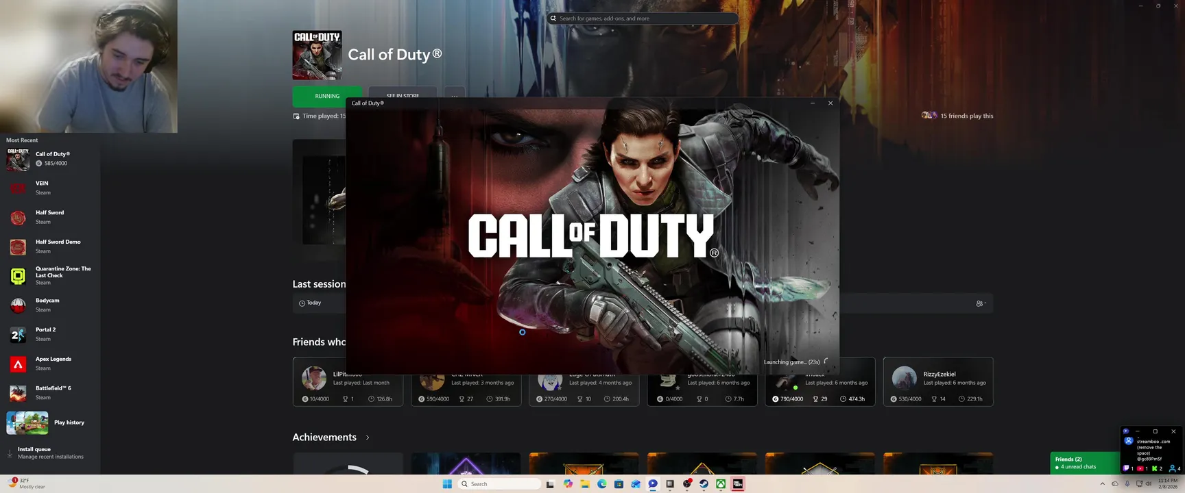
Task: Click YouTube viewer count icon in overlay
Action: 1140,468
